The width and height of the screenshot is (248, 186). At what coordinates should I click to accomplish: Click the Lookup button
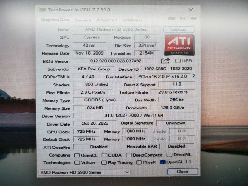pyautogui.click(x=179, y=29)
